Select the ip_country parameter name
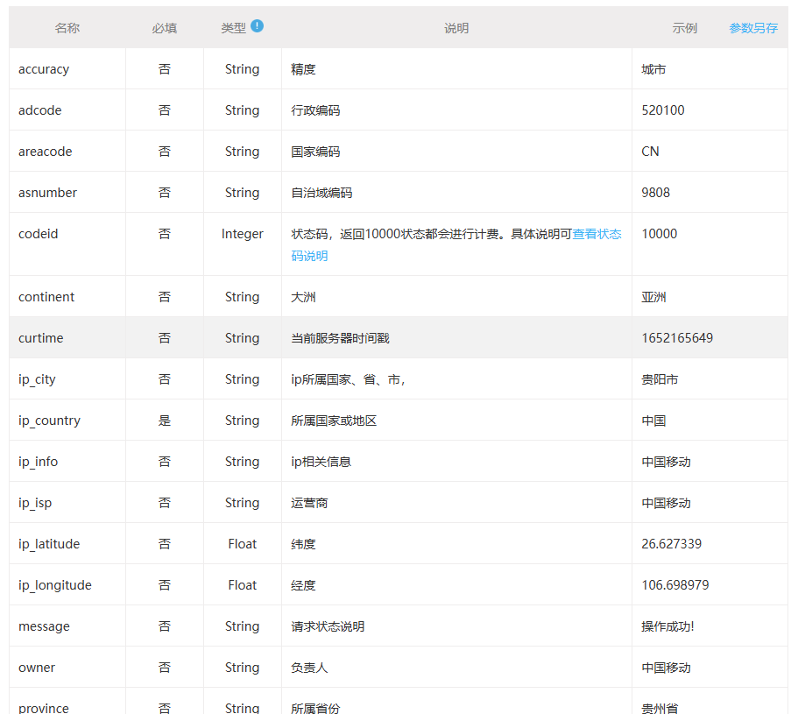 (x=49, y=421)
